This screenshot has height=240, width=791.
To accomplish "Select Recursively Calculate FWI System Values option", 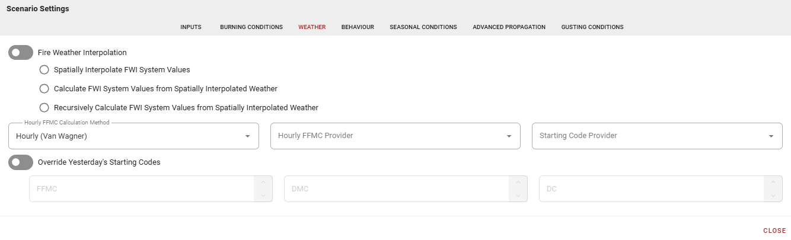I will 44,108.
